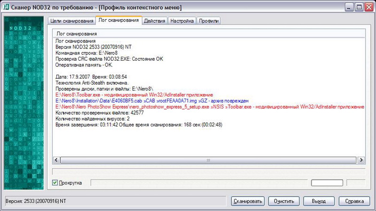
Task: Select the line Количество проверенных файлов: 42577
Action: pyautogui.click(x=100, y=113)
